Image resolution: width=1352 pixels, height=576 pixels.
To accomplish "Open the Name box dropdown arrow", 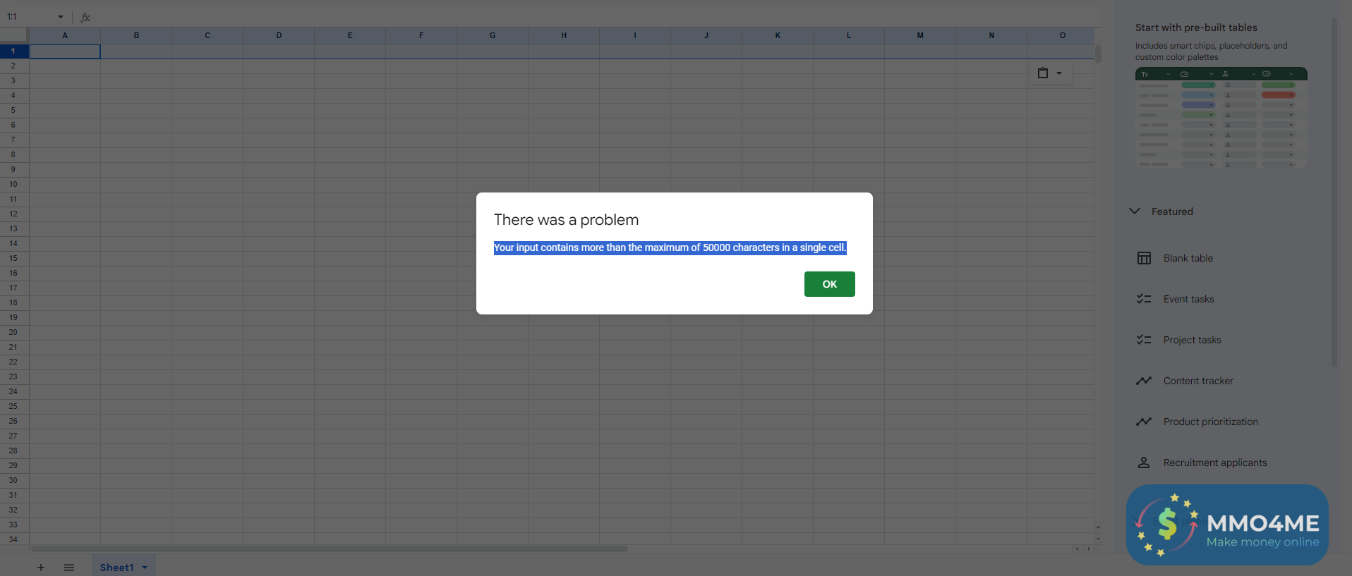I will coord(60,17).
